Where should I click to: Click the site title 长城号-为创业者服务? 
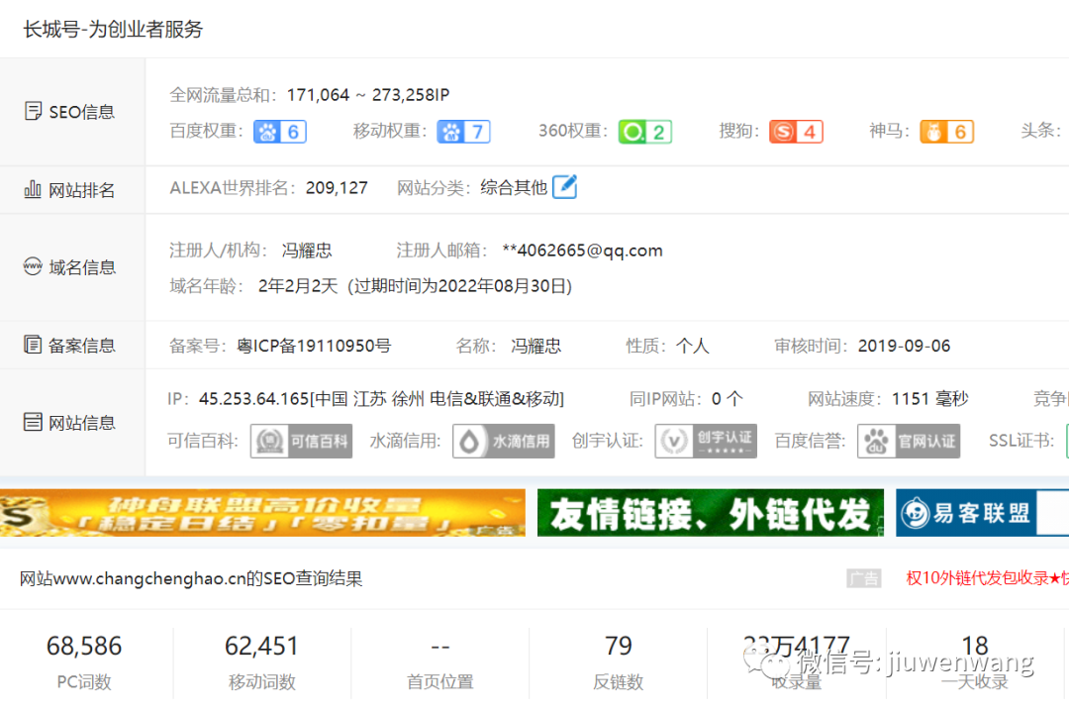point(113,30)
